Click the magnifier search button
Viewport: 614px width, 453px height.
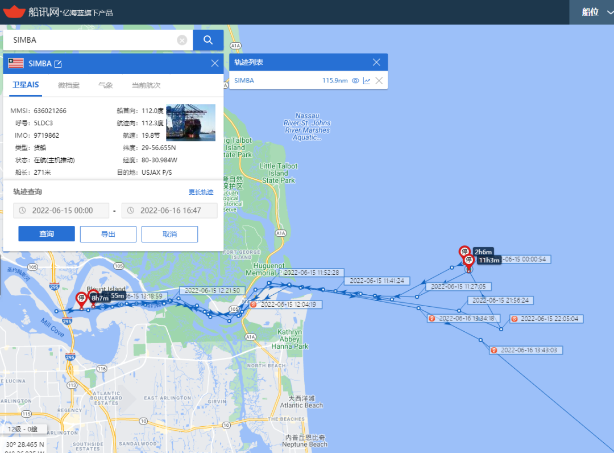click(x=208, y=40)
